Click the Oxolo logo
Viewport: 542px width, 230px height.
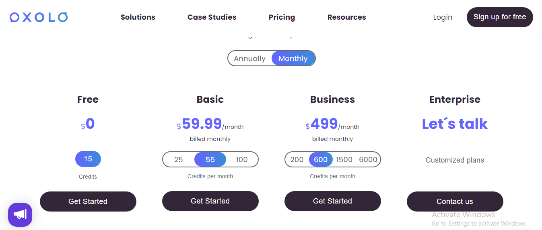point(39,17)
